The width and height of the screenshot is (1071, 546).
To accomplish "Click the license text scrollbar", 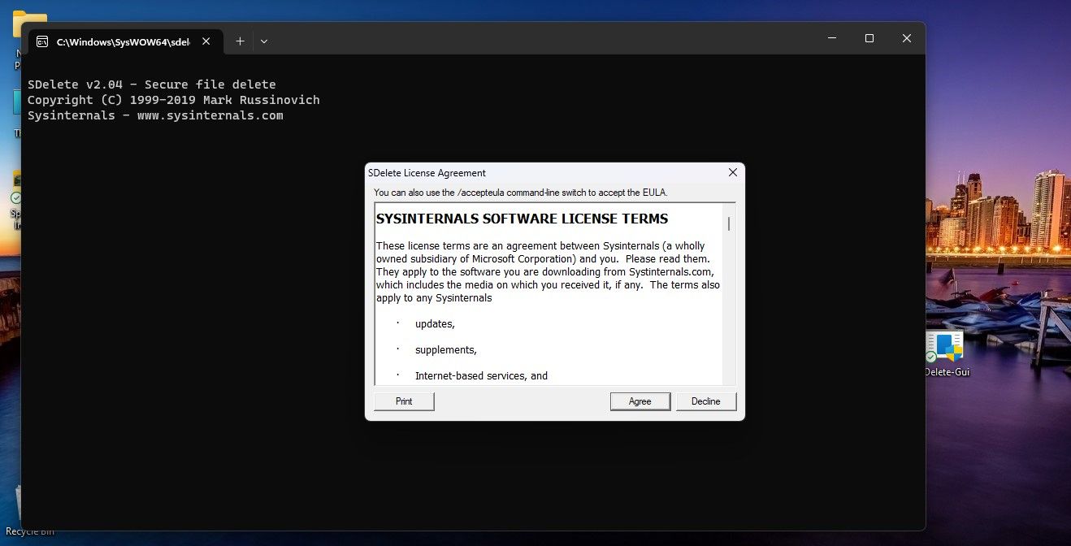I will [728, 225].
